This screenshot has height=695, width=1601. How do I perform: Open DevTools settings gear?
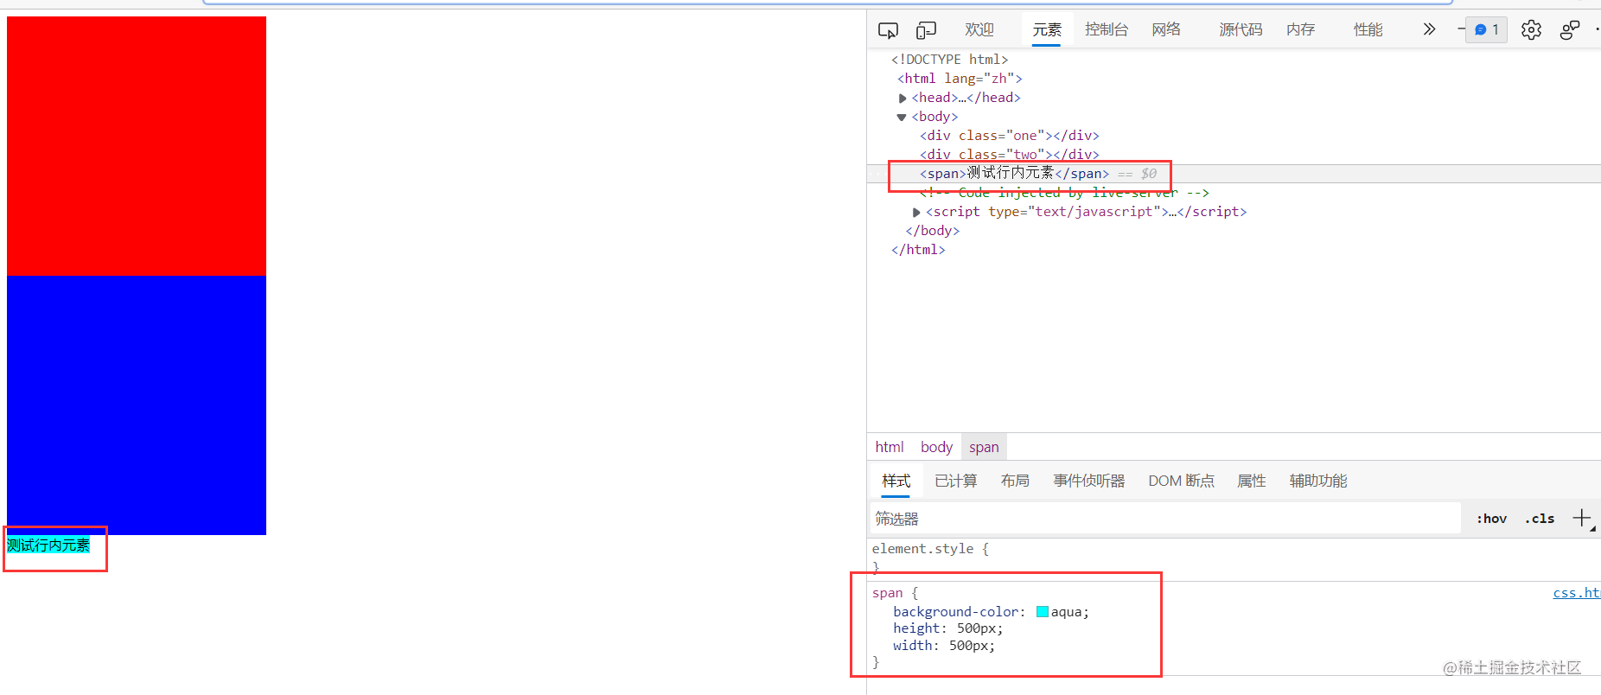1531,29
